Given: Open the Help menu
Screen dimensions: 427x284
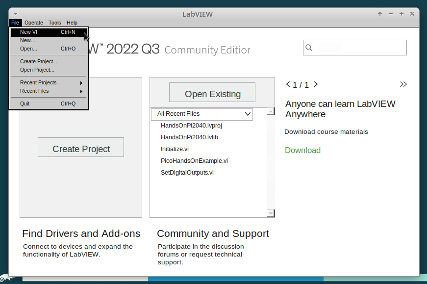Looking at the screenshot, I should (72, 23).
